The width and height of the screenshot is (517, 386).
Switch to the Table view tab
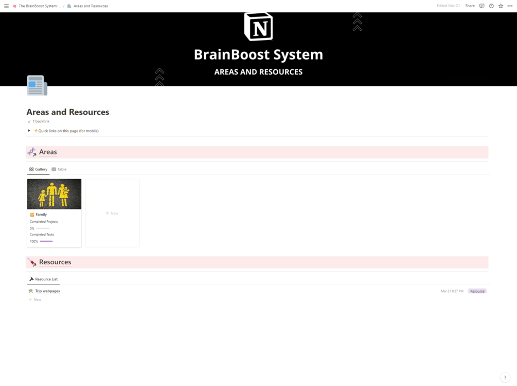coord(59,169)
